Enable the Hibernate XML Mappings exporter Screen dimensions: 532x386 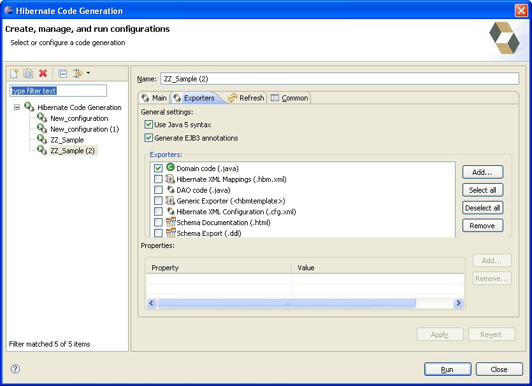158,179
